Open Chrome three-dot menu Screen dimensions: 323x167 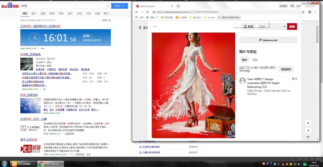coord(315,12)
